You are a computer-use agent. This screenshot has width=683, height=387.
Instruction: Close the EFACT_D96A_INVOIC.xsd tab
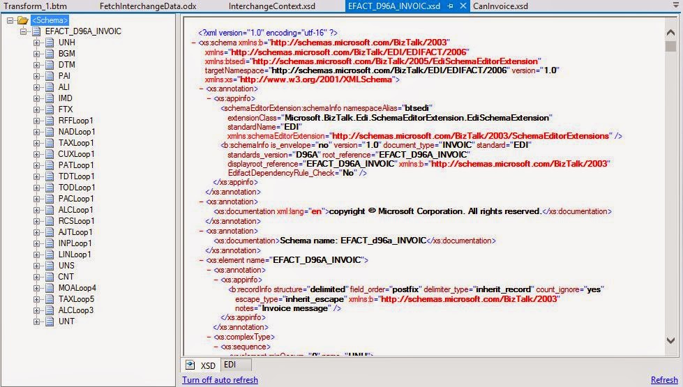[x=463, y=6]
